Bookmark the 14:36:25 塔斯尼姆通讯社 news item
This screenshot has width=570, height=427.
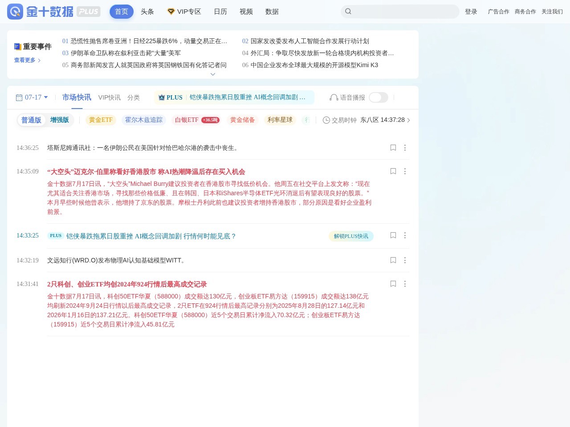tap(393, 148)
